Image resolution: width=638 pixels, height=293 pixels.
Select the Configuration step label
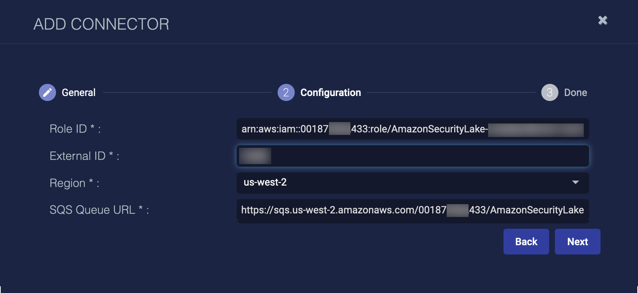(x=330, y=92)
